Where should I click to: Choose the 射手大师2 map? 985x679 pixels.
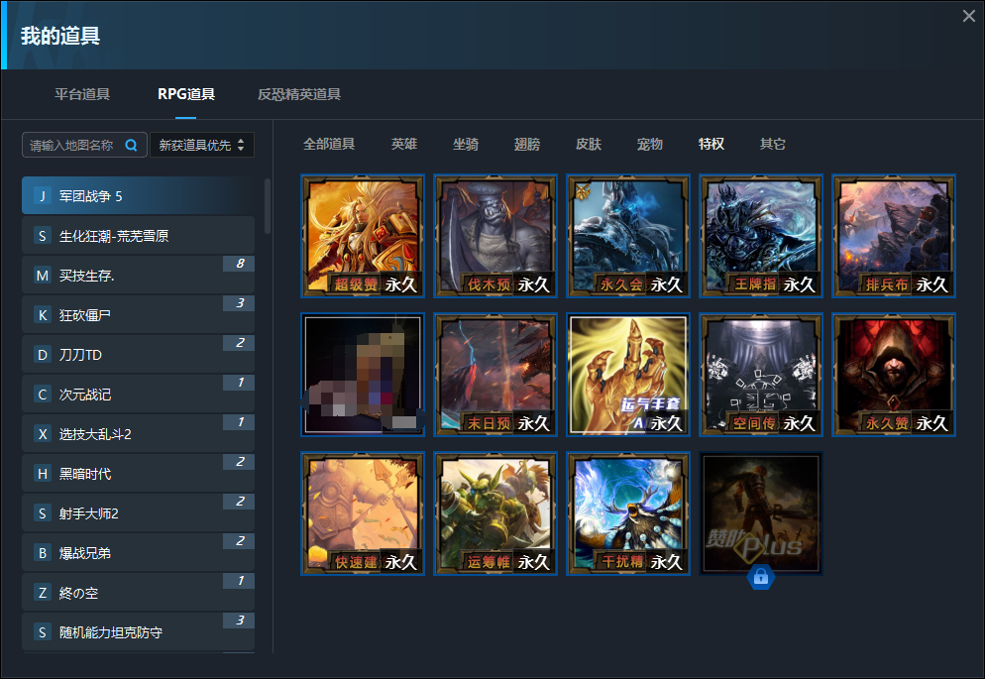(138, 512)
